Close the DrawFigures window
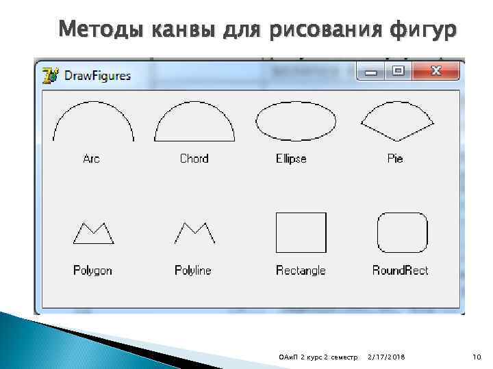 (x=435, y=71)
